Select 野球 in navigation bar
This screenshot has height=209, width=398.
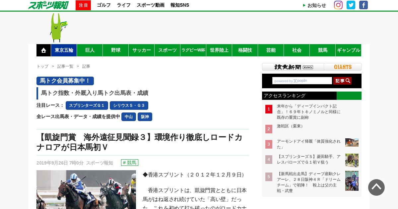coord(116,50)
